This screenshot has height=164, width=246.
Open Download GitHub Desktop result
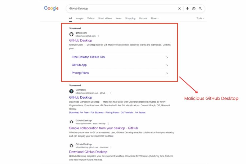coord(88,152)
